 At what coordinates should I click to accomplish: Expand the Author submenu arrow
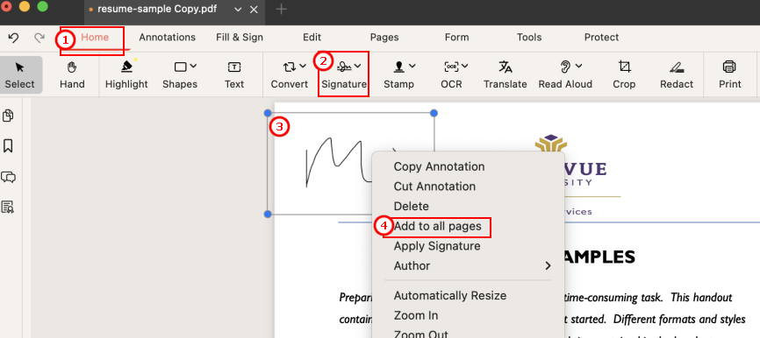tap(548, 266)
